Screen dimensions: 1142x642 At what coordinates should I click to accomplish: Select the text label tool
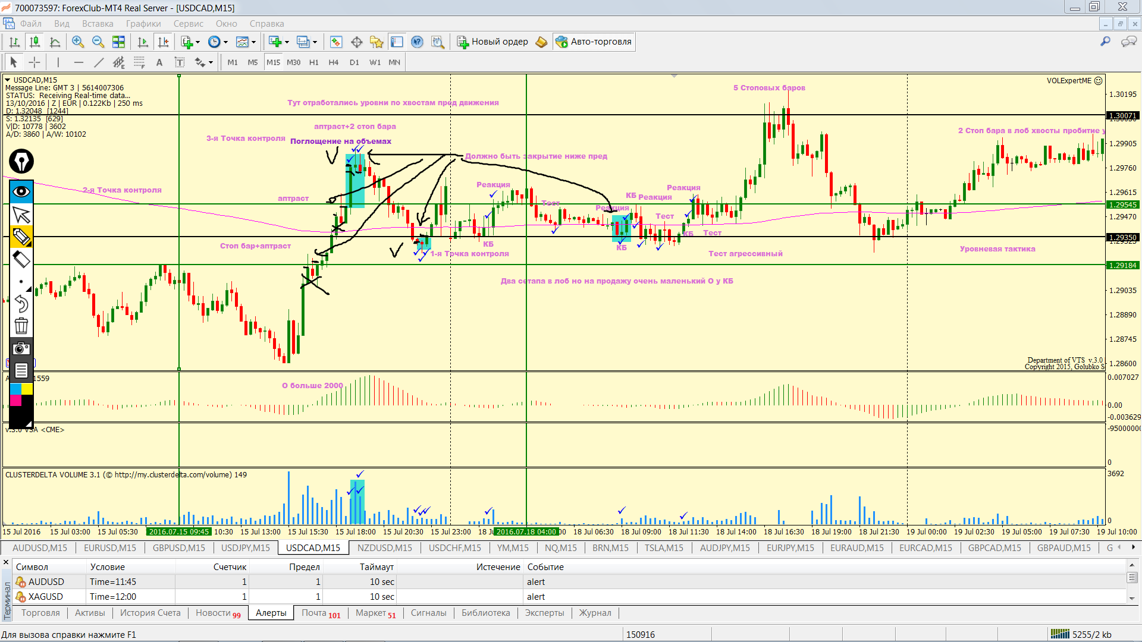point(179,62)
